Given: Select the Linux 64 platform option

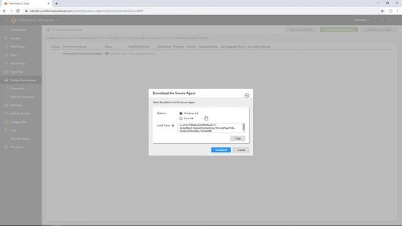Looking at the screenshot, I should coord(181,119).
